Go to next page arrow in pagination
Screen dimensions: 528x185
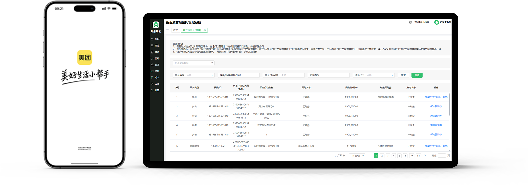click(425, 156)
